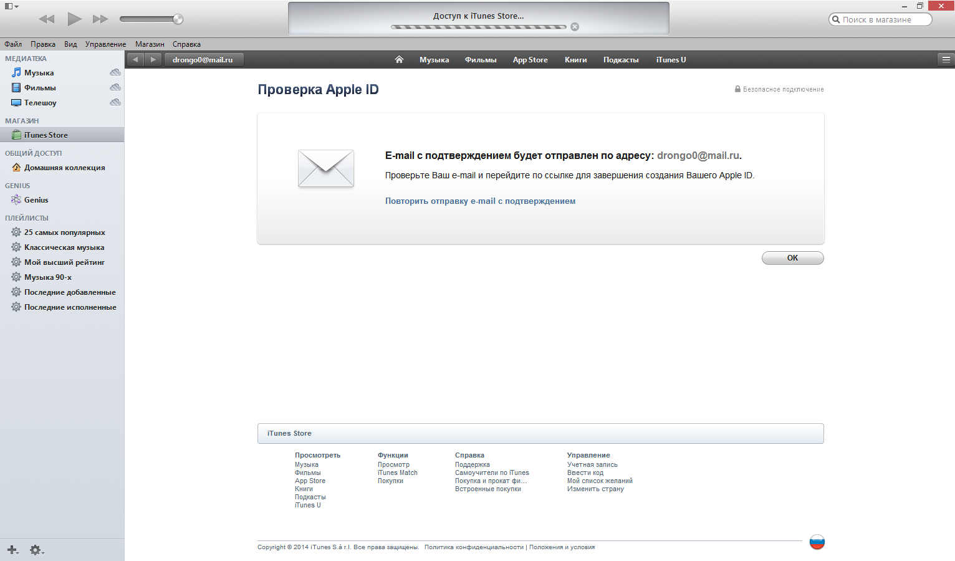The image size is (955, 561).
Task: Cancel iTunes Store loading with the X icon
Action: 575,27
